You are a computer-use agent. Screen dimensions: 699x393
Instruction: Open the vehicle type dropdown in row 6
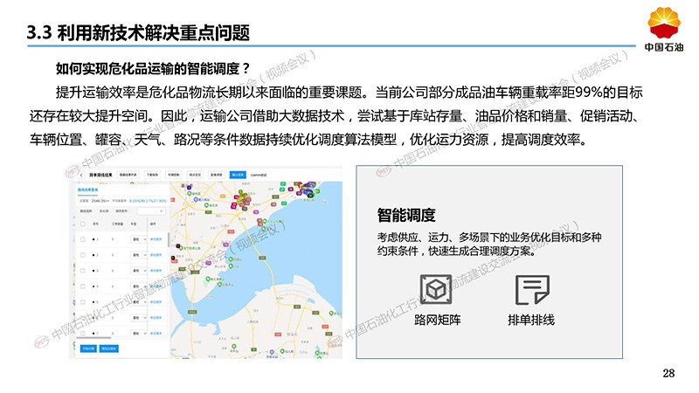click(139, 318)
